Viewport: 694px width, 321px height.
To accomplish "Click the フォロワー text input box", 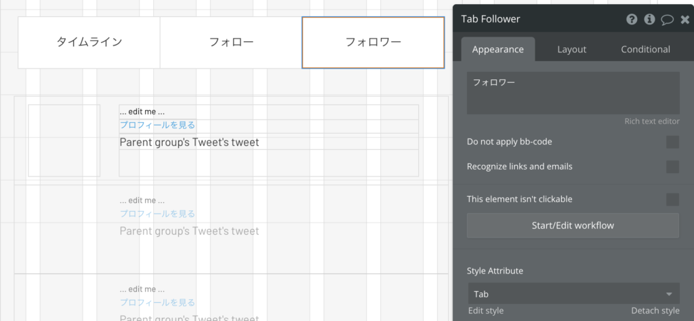I will pos(573,93).
